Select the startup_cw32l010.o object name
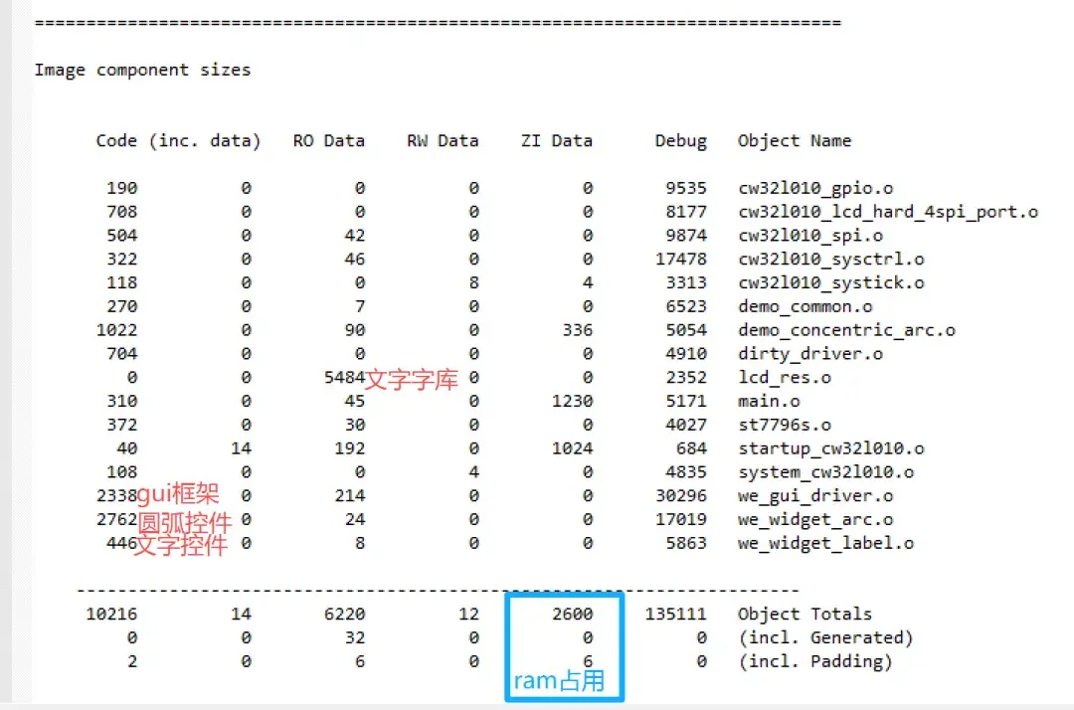The image size is (1074, 710). pyautogui.click(x=831, y=448)
